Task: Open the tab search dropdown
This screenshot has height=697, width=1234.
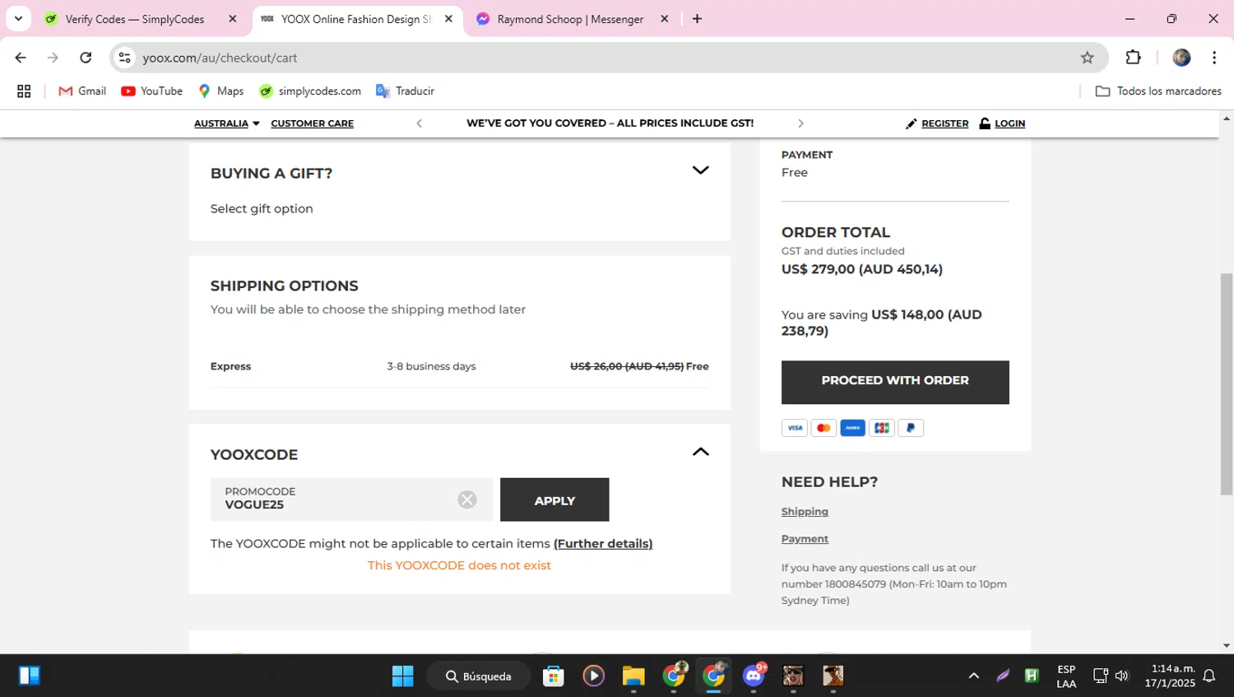Action: tap(18, 19)
